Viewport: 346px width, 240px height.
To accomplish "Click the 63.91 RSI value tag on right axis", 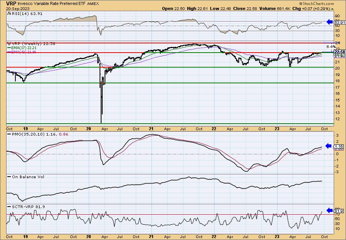I will 339,23.
